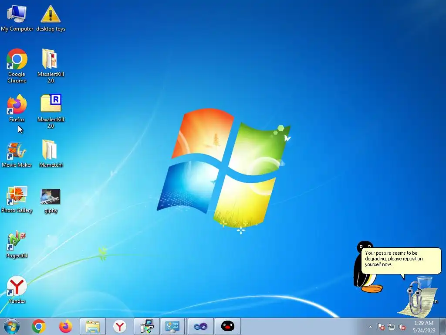Viewport: 446px width, 335px height.
Task: Select the Photo Gallery desktop shortcut
Action: click(17, 199)
